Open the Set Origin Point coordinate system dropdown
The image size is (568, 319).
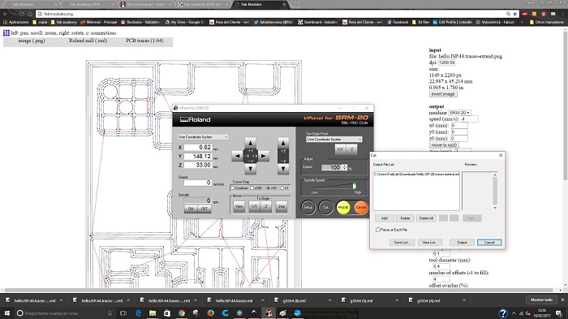point(334,139)
